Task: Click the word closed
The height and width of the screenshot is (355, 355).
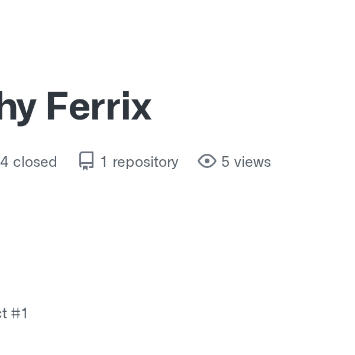Action: [35, 162]
